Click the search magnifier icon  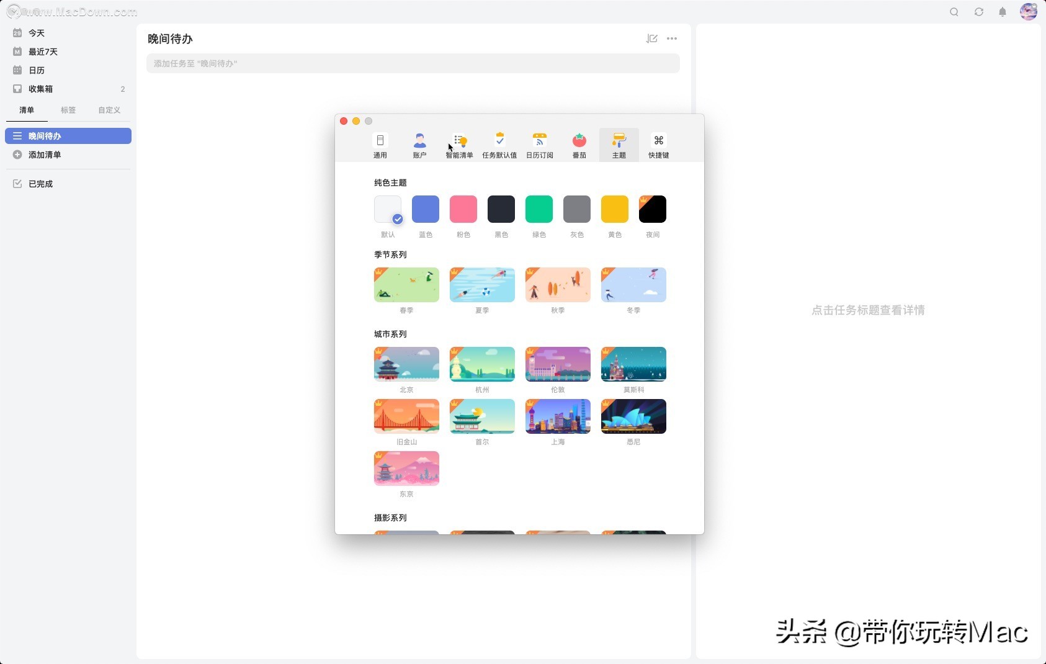[954, 11]
